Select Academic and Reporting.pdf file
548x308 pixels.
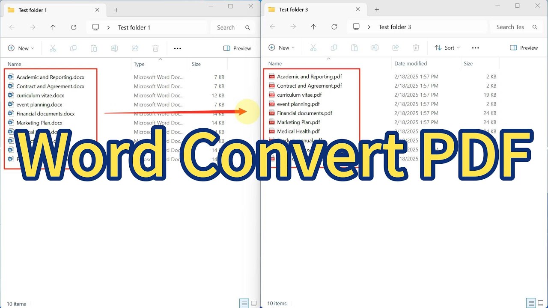[309, 77]
